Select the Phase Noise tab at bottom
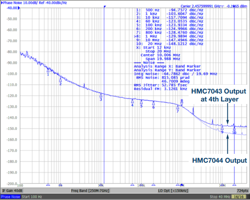 [x=11, y=197]
